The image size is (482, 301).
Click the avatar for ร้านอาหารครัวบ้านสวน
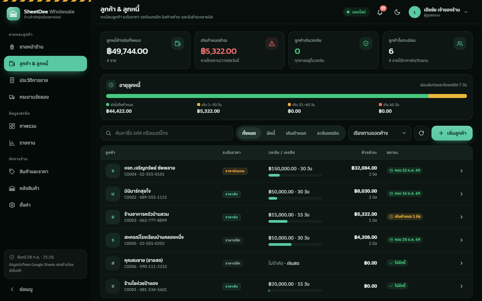click(113, 217)
